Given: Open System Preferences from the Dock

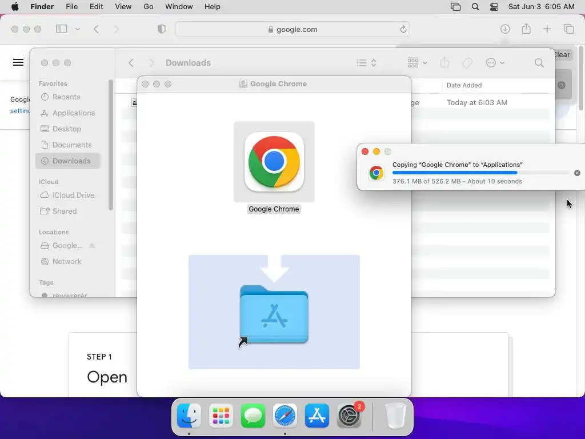Looking at the screenshot, I should coord(349,416).
